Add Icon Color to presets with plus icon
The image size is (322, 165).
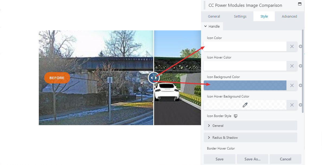(300, 46)
